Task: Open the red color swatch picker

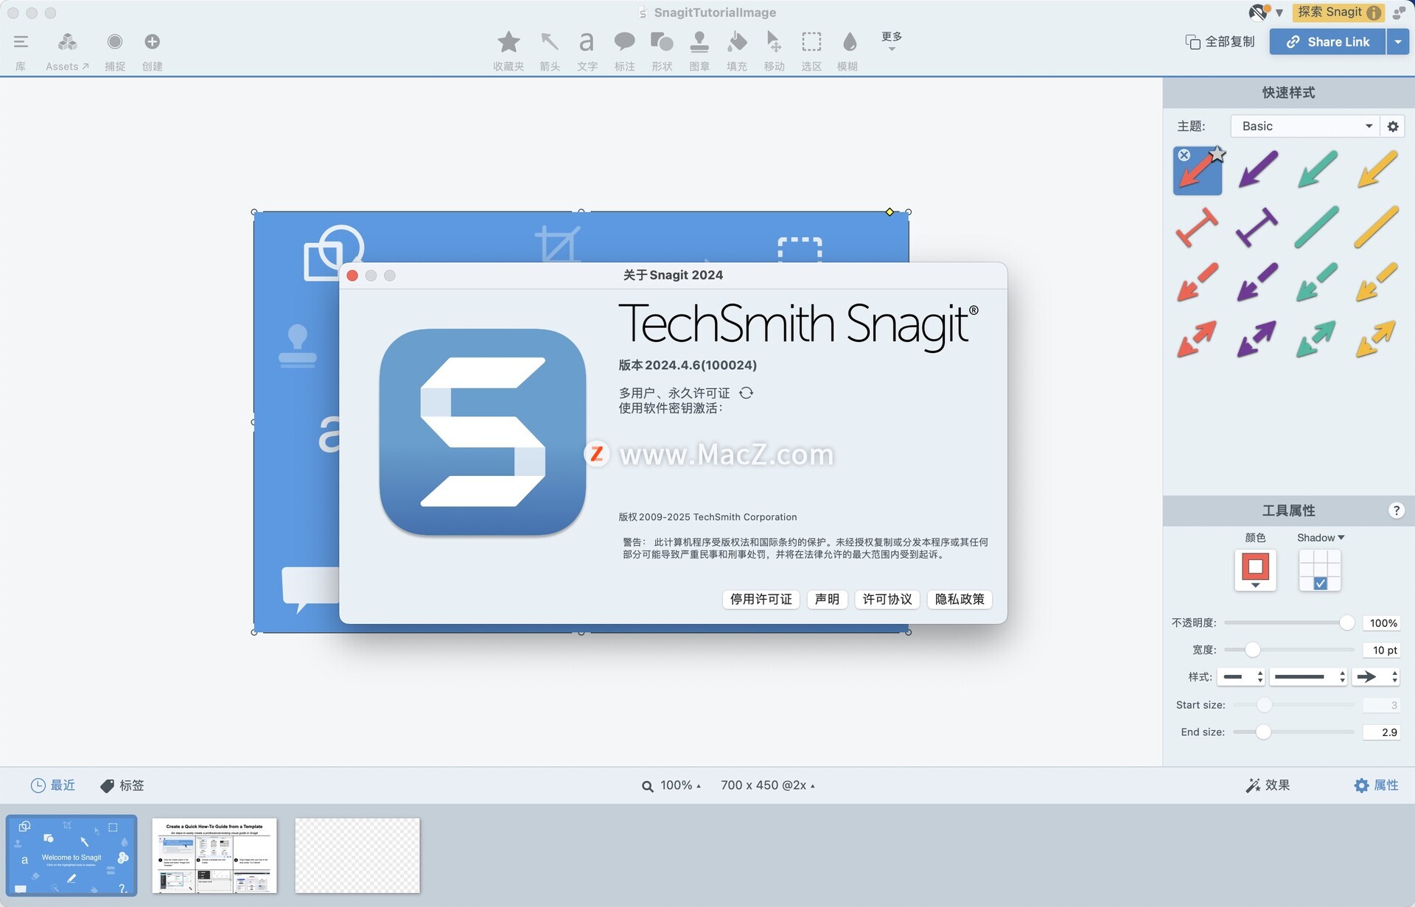Action: click(x=1255, y=569)
